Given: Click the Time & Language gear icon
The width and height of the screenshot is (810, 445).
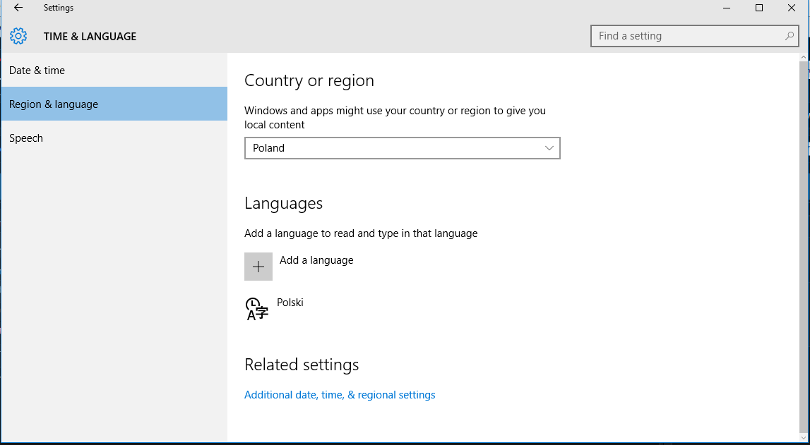Looking at the screenshot, I should 18,36.
